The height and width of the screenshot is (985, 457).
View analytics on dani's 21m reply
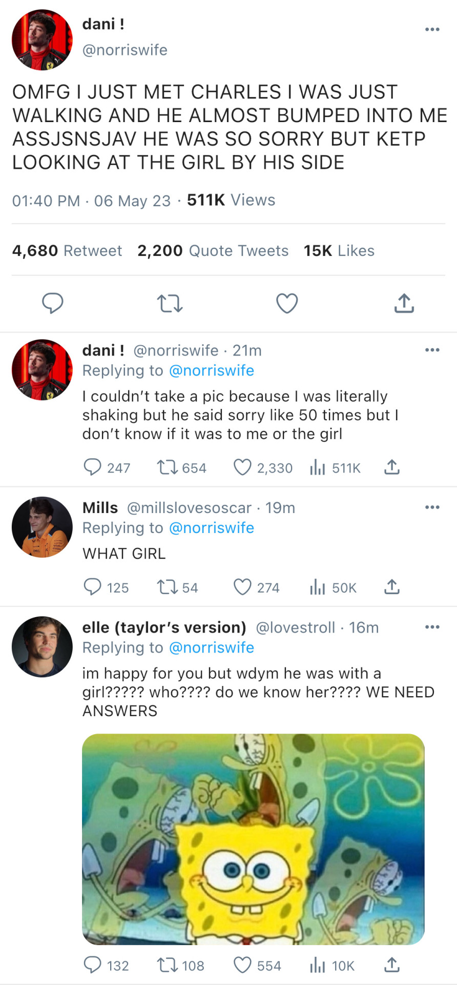318,467
